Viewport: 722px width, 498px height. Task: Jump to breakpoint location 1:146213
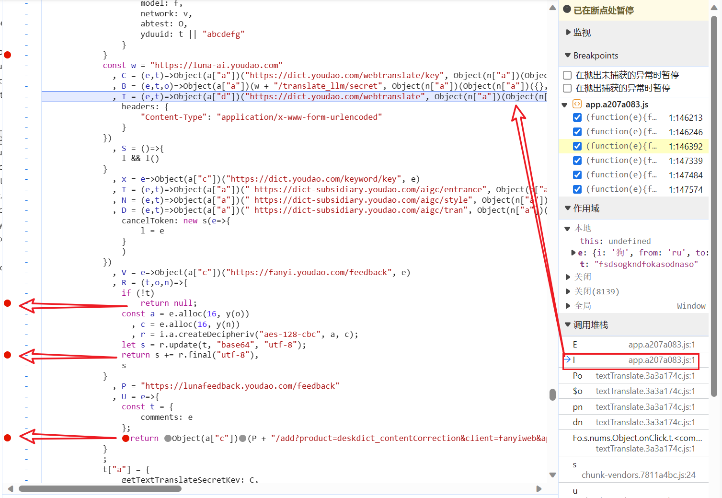(686, 118)
